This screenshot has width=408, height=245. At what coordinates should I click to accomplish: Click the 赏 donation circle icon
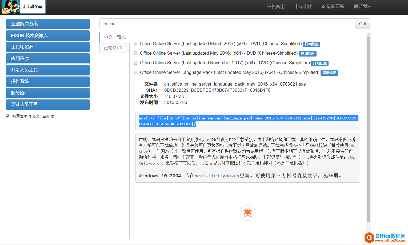point(247,213)
